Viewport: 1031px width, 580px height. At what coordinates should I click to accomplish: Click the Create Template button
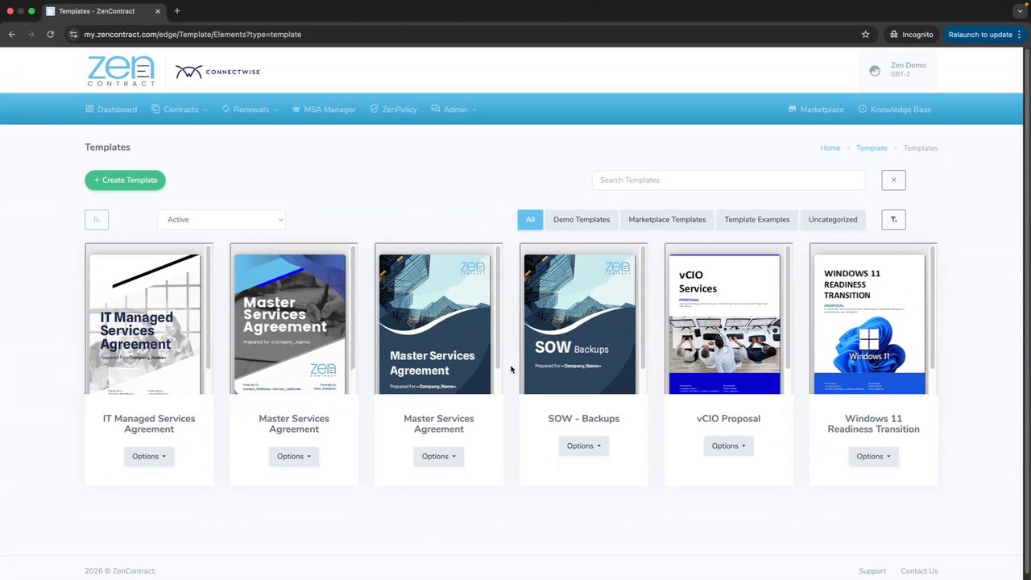pos(125,180)
